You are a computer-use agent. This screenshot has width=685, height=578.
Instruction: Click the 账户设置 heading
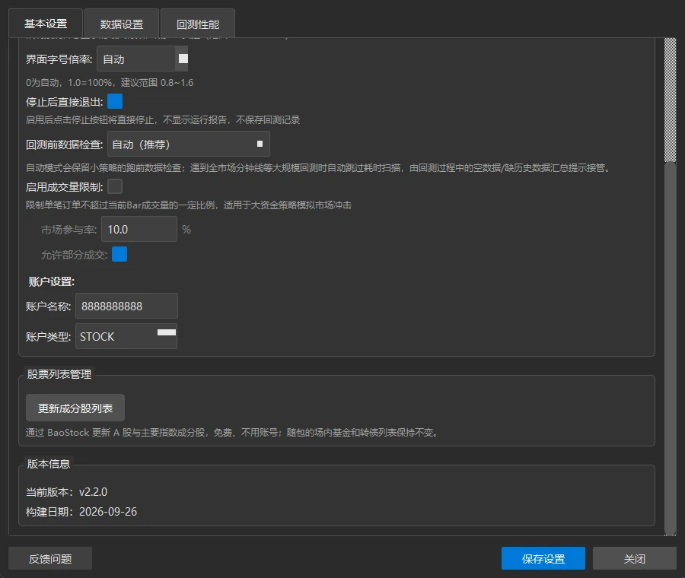click(x=52, y=281)
